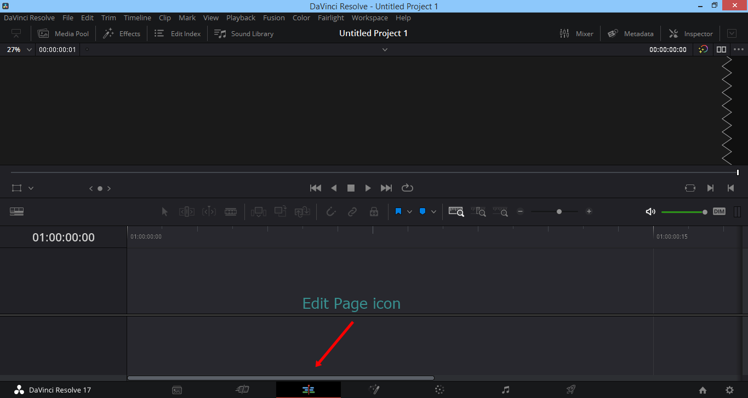
Task: Expand the timeline name dropdown chevron
Action: click(385, 50)
